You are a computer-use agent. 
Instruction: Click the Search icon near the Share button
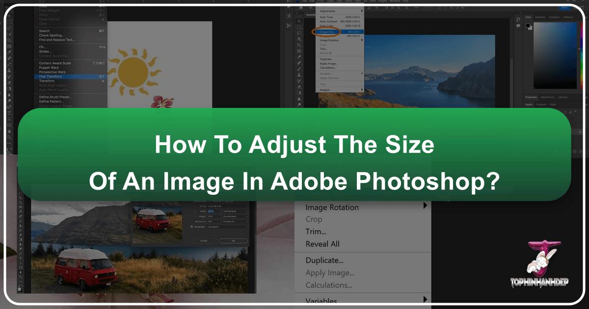click(x=575, y=8)
